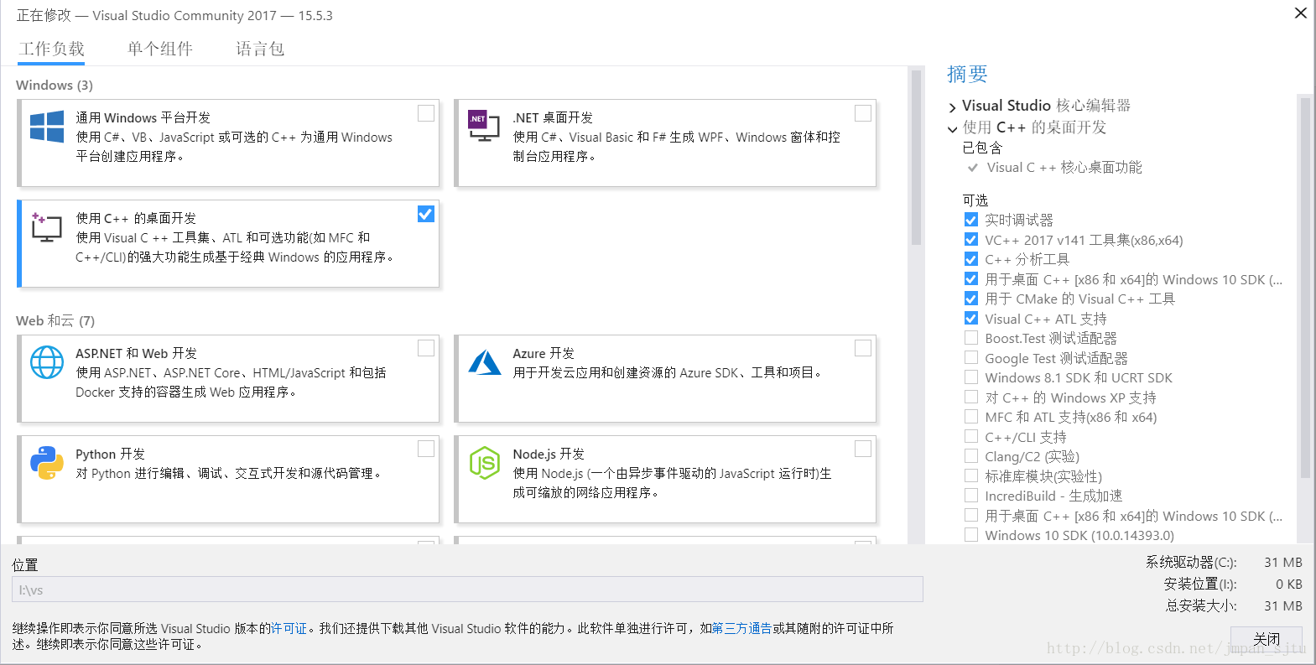Uncheck the checked Windows 10 SDK option
Viewport: 1316px width, 665px height.
click(971, 279)
